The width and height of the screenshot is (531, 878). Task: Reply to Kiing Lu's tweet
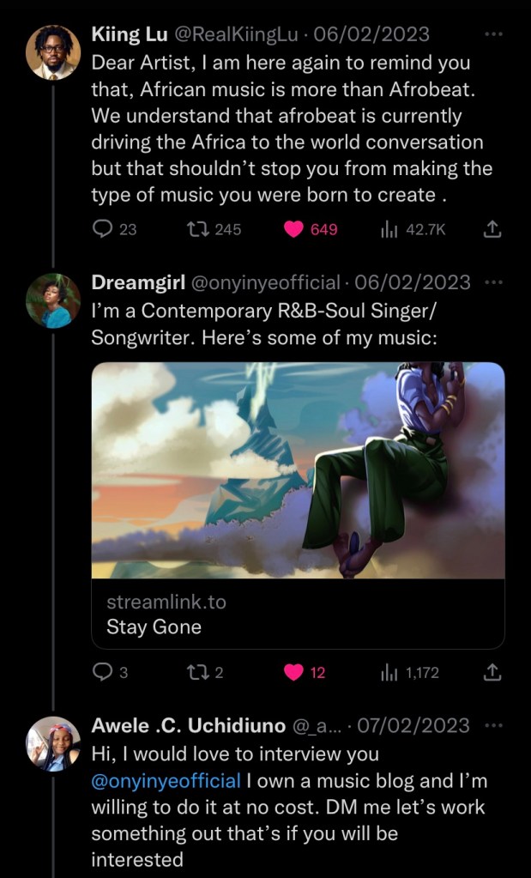[103, 229]
